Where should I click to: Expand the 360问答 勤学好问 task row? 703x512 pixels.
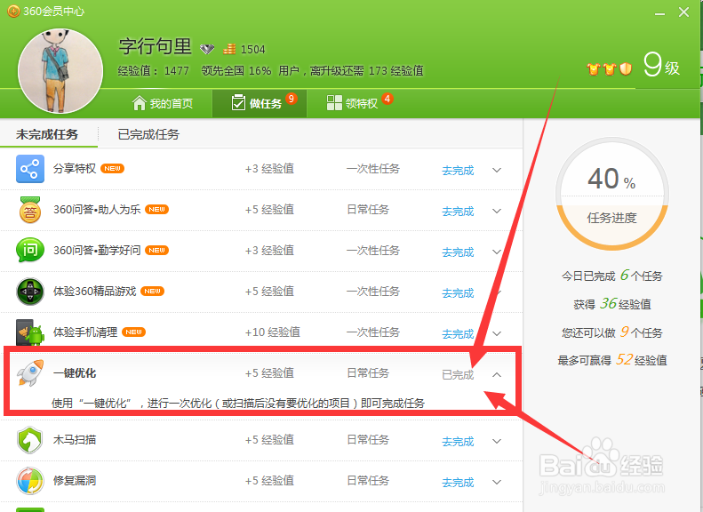[497, 252]
